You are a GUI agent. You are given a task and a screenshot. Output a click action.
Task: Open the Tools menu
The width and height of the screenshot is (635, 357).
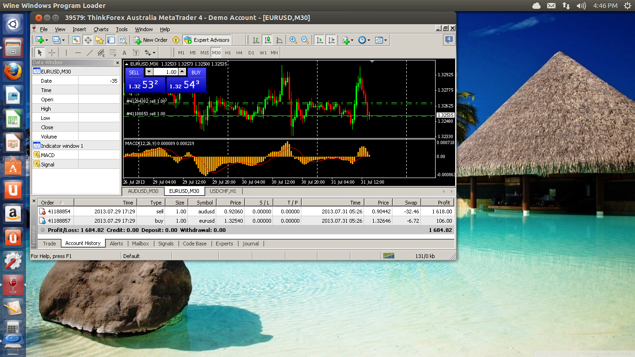(122, 29)
